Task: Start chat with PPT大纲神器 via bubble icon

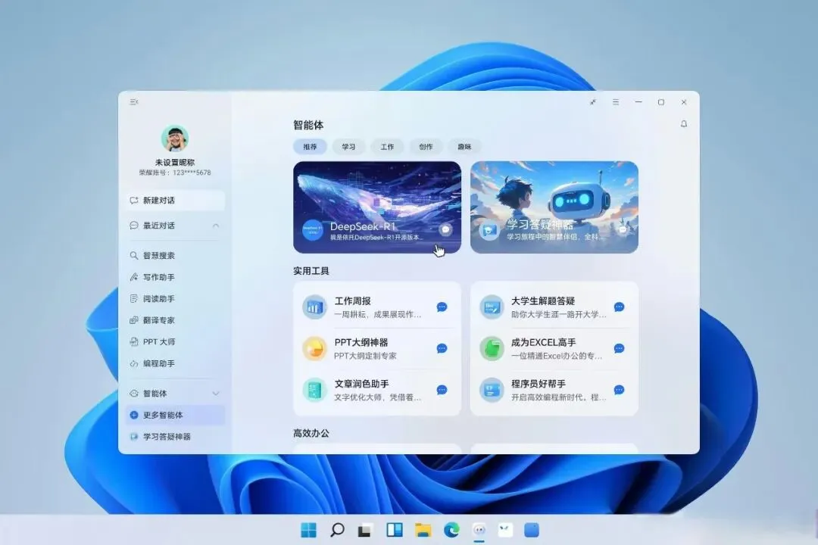Action: point(442,348)
